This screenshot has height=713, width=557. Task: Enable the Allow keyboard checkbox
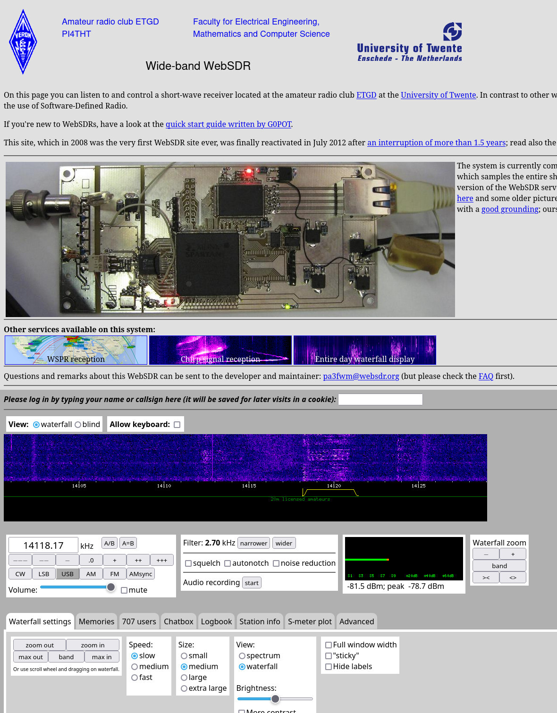[x=177, y=425]
